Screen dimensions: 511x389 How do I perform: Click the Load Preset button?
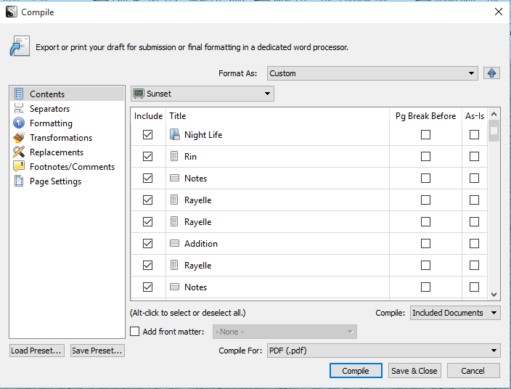click(37, 351)
